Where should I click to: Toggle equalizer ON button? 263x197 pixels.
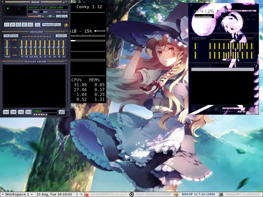[6, 36]
